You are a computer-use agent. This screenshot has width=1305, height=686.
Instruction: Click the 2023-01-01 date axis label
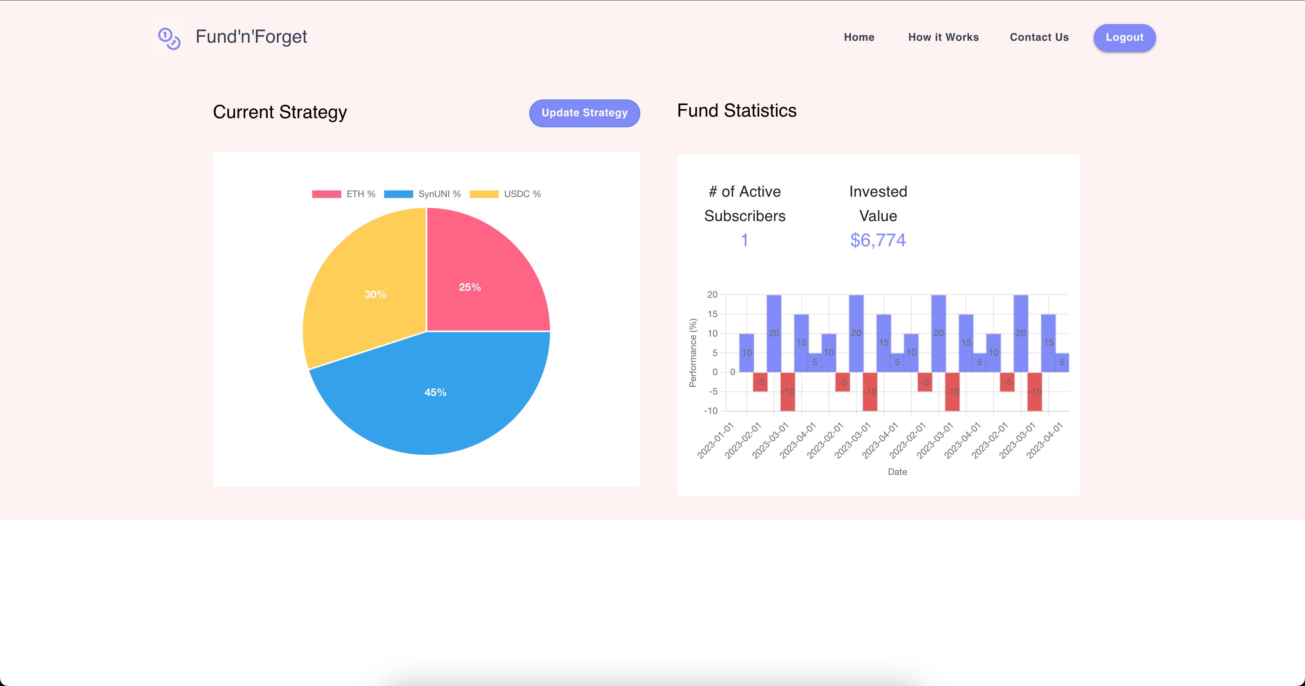[x=715, y=441]
